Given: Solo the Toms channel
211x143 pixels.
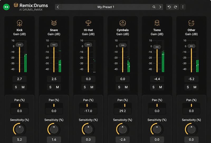Looking at the screenshot, I should pos(154,87).
